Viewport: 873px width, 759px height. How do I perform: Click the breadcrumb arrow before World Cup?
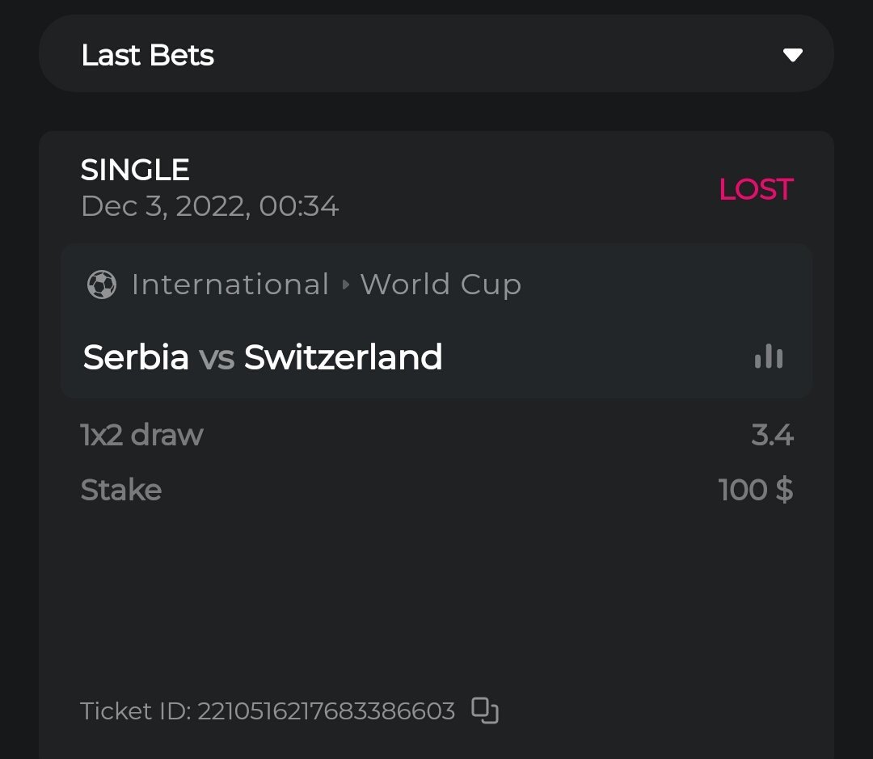click(x=345, y=285)
